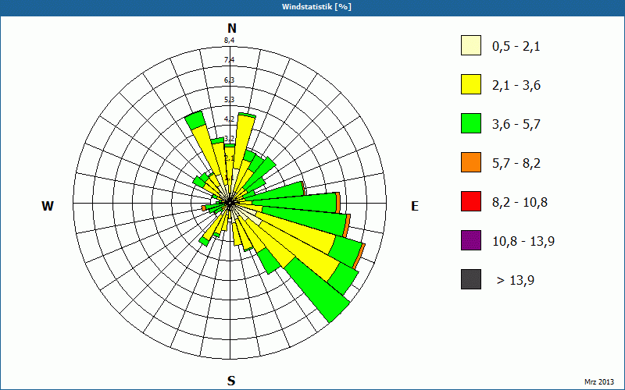This screenshot has width=625, height=390.
Task: Click the 3,6 - 5,7 green legend swatch
Action: point(471,123)
